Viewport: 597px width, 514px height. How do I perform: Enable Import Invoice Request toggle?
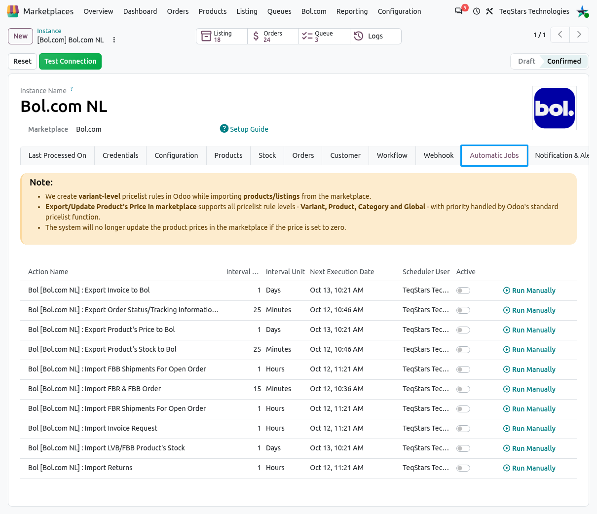(463, 429)
